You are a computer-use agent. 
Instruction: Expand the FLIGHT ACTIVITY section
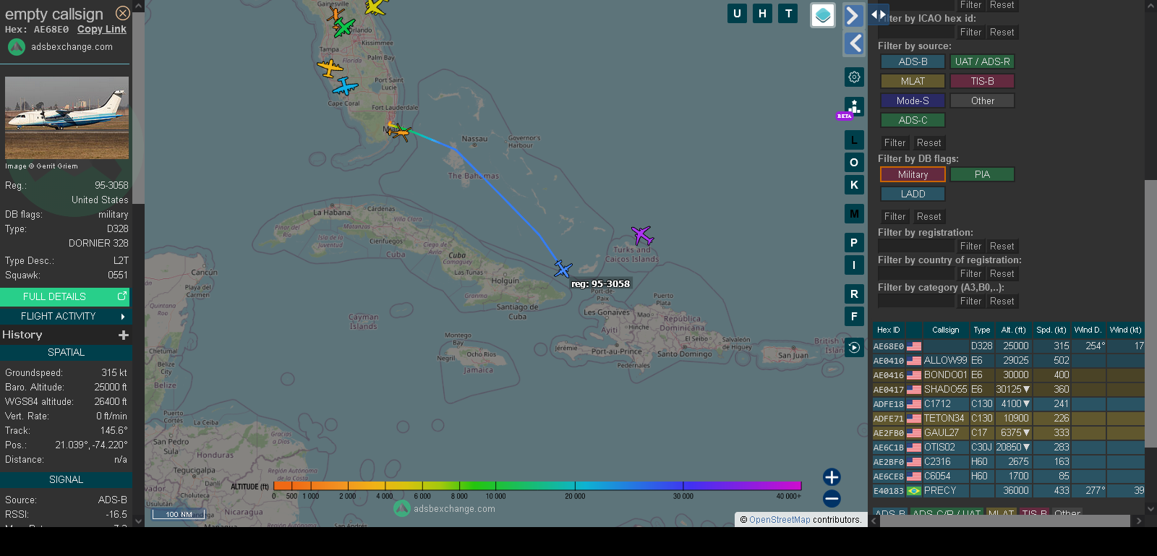click(x=66, y=316)
